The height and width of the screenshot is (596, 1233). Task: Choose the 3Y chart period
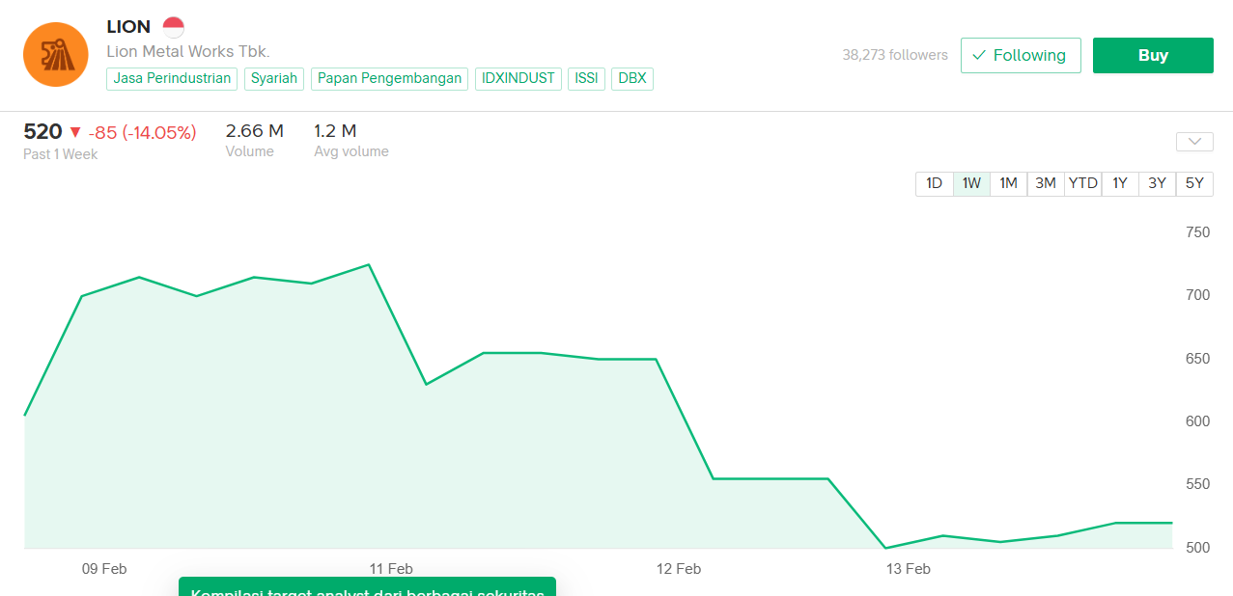click(x=1157, y=183)
